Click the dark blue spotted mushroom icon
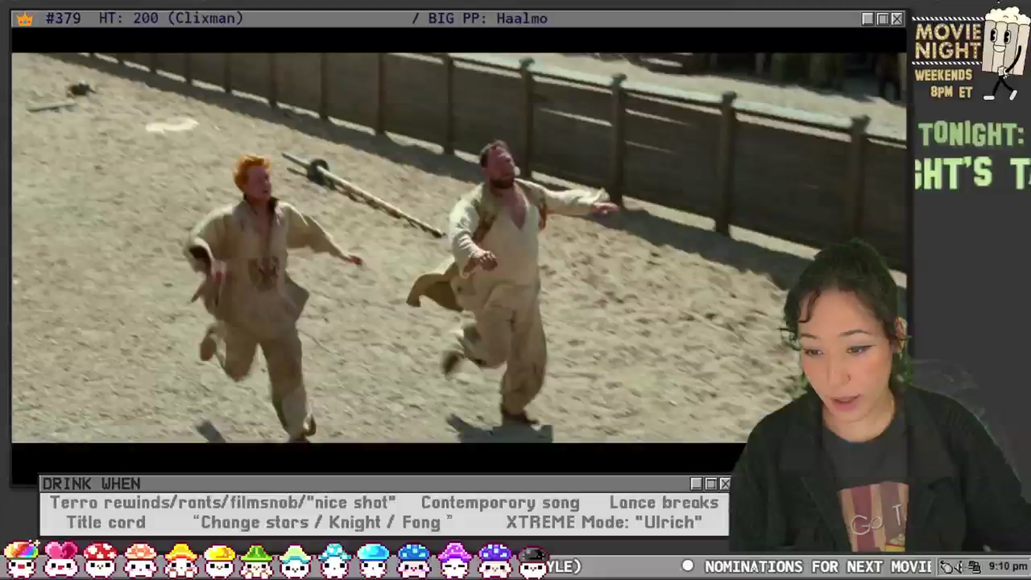The width and height of the screenshot is (1031, 580). (413, 560)
